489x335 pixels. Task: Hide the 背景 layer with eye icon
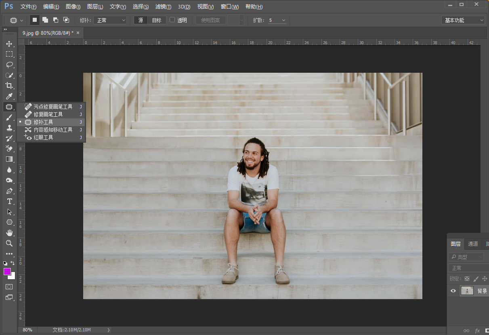pos(453,291)
